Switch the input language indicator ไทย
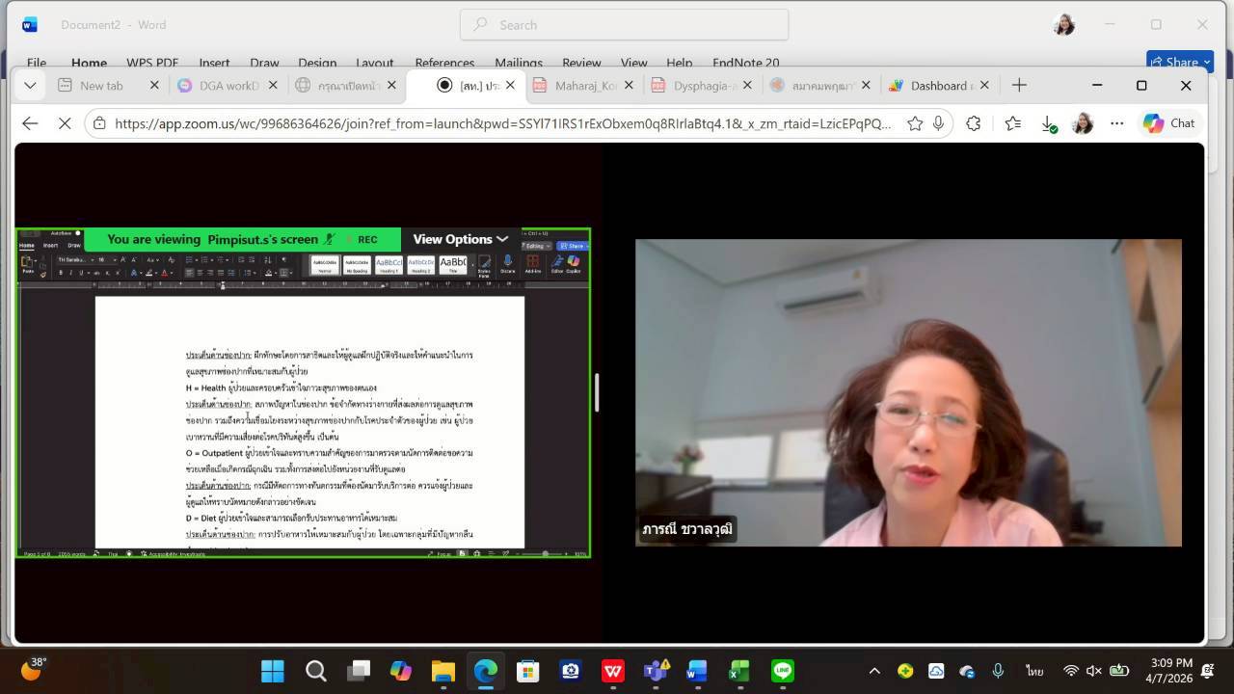 [x=1034, y=671]
